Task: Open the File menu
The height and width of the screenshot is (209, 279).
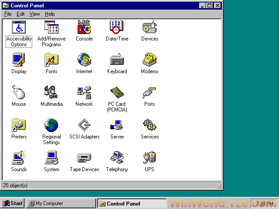Action: 8,14
